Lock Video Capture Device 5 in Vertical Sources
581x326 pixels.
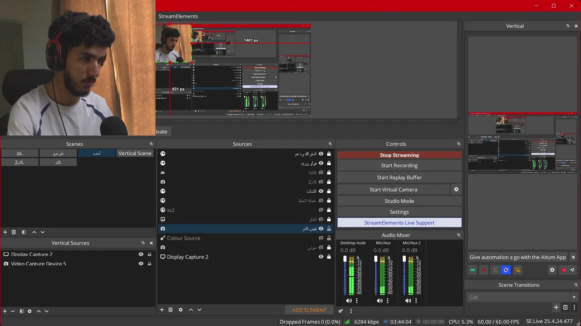tap(149, 264)
